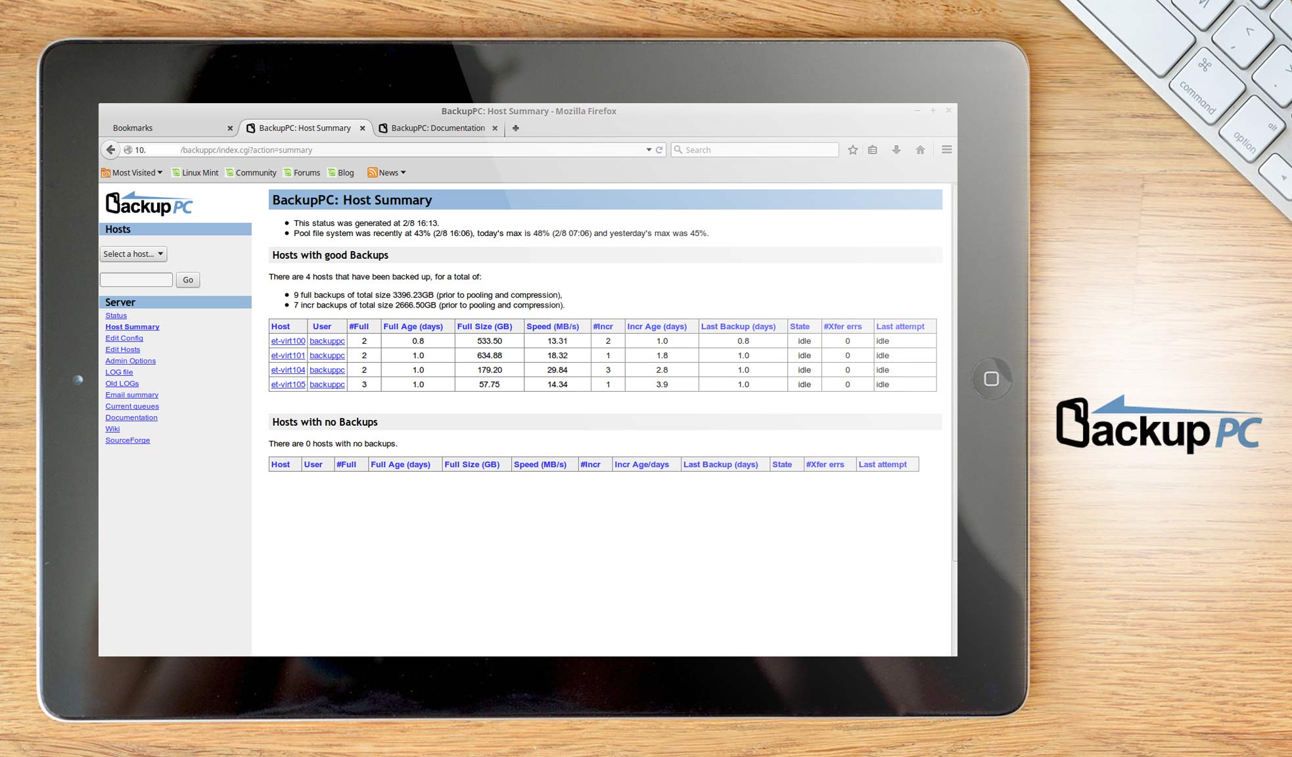1292x757 pixels.
Task: Click the Firefox home icon
Action: pyautogui.click(x=920, y=150)
